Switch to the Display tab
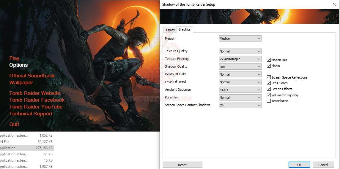The width and height of the screenshot is (340, 169). tap(170, 30)
